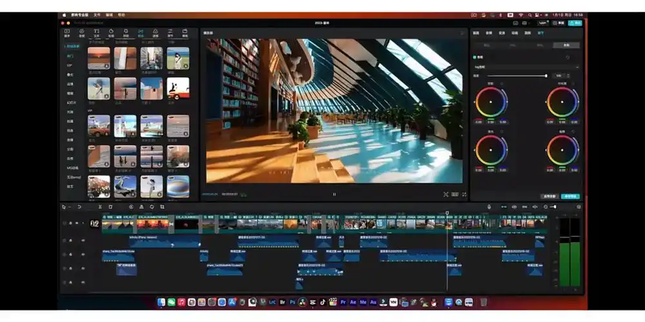Open the 文件 (File) menu in menu bar
This screenshot has width=645, height=322.
(x=97, y=14)
